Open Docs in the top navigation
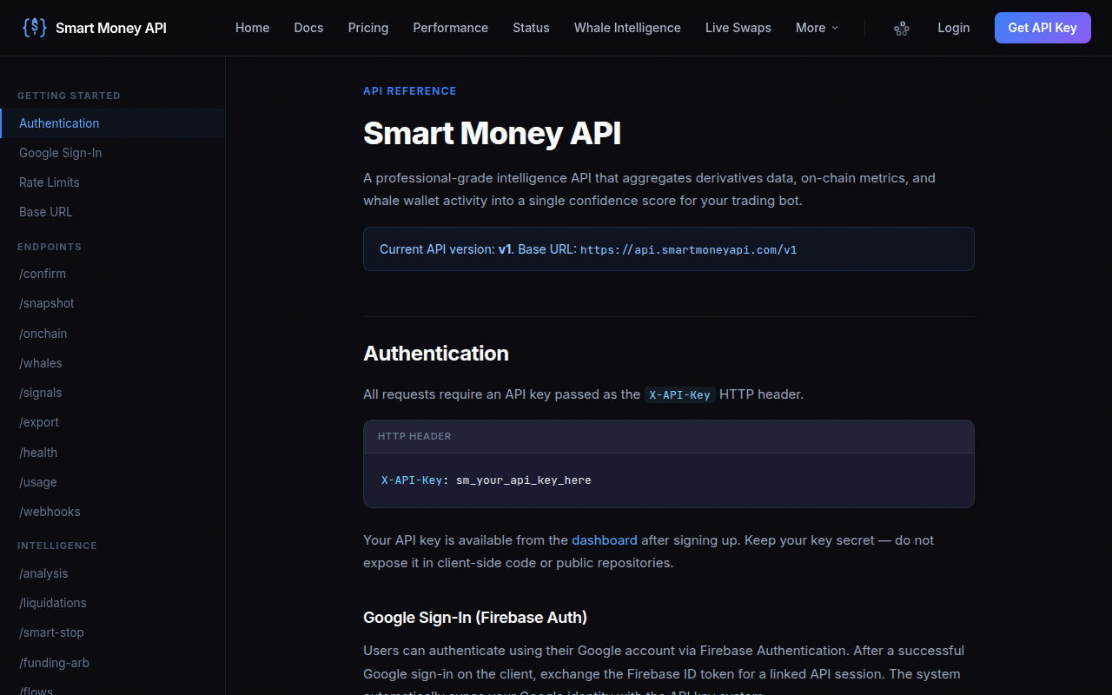 coord(308,28)
